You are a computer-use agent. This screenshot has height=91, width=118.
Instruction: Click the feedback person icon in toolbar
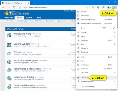click(103, 7)
